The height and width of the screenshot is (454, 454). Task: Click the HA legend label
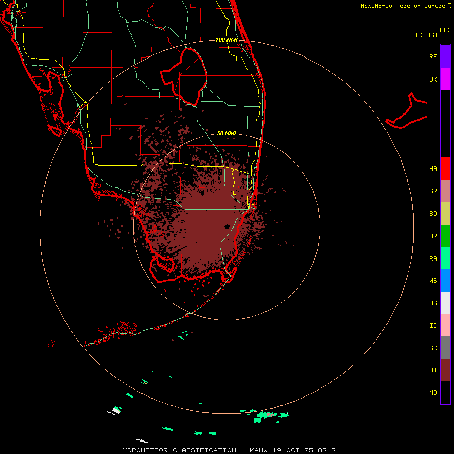point(433,169)
